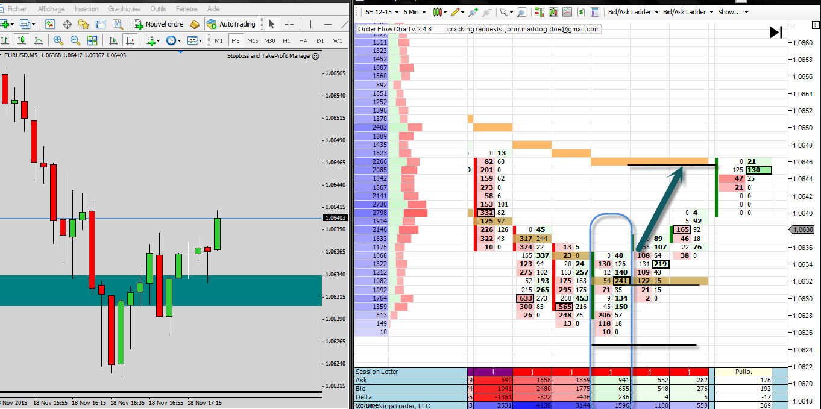Open the 5 Min interval dropdown
The image size is (821, 409).
click(415, 11)
